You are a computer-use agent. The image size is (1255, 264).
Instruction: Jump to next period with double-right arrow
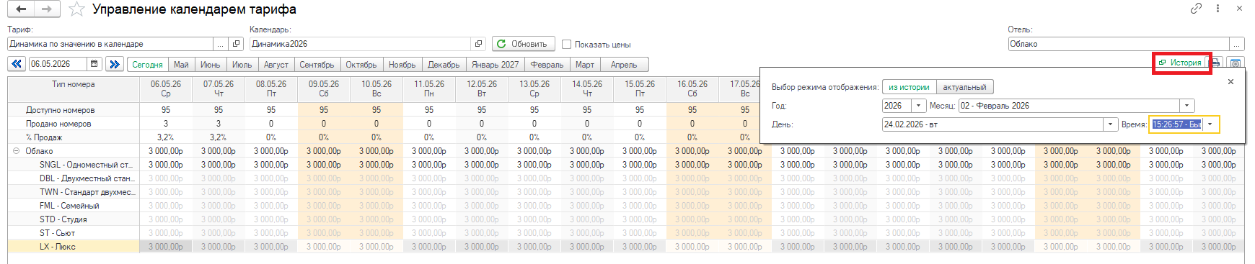114,64
